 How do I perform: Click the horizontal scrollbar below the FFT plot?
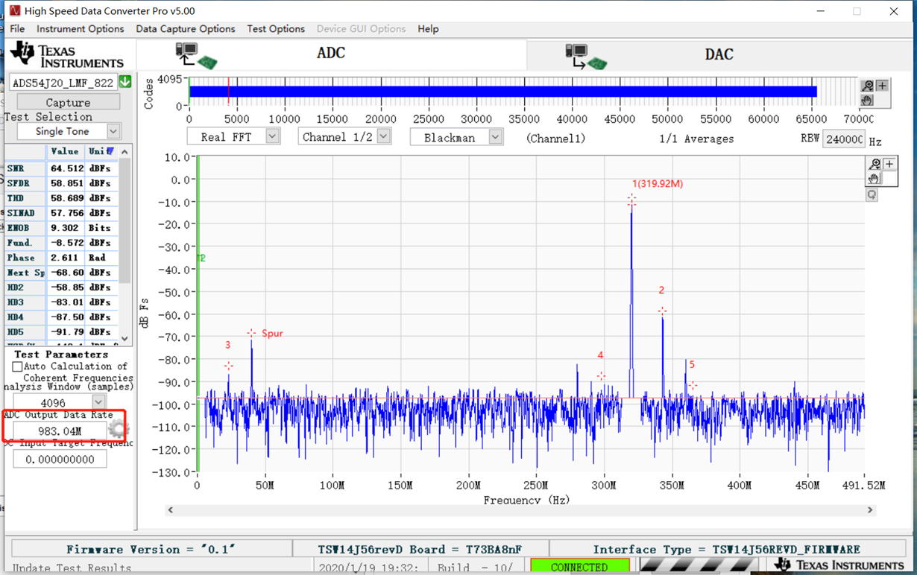tap(520, 510)
